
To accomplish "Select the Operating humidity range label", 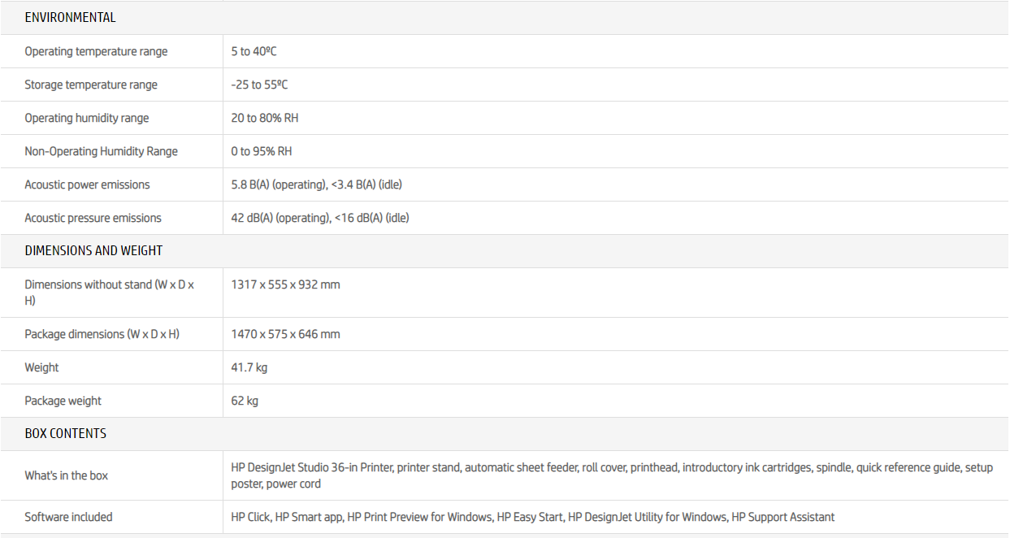I will pyautogui.click(x=87, y=118).
